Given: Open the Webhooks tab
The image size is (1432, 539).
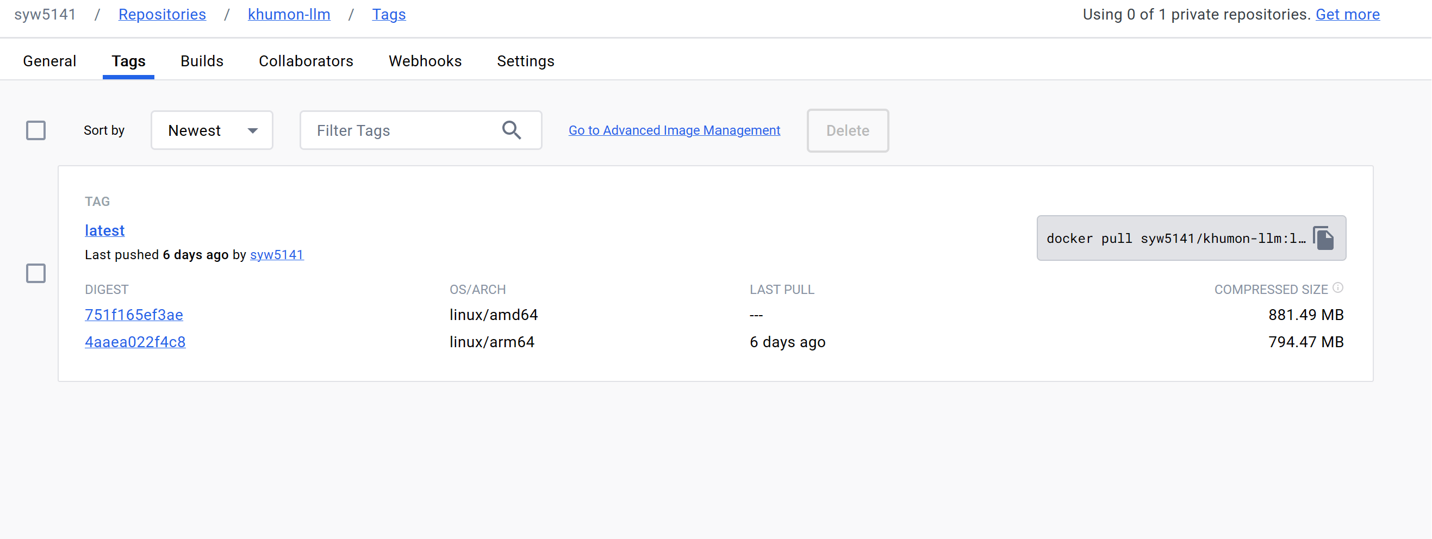Looking at the screenshot, I should coord(425,61).
